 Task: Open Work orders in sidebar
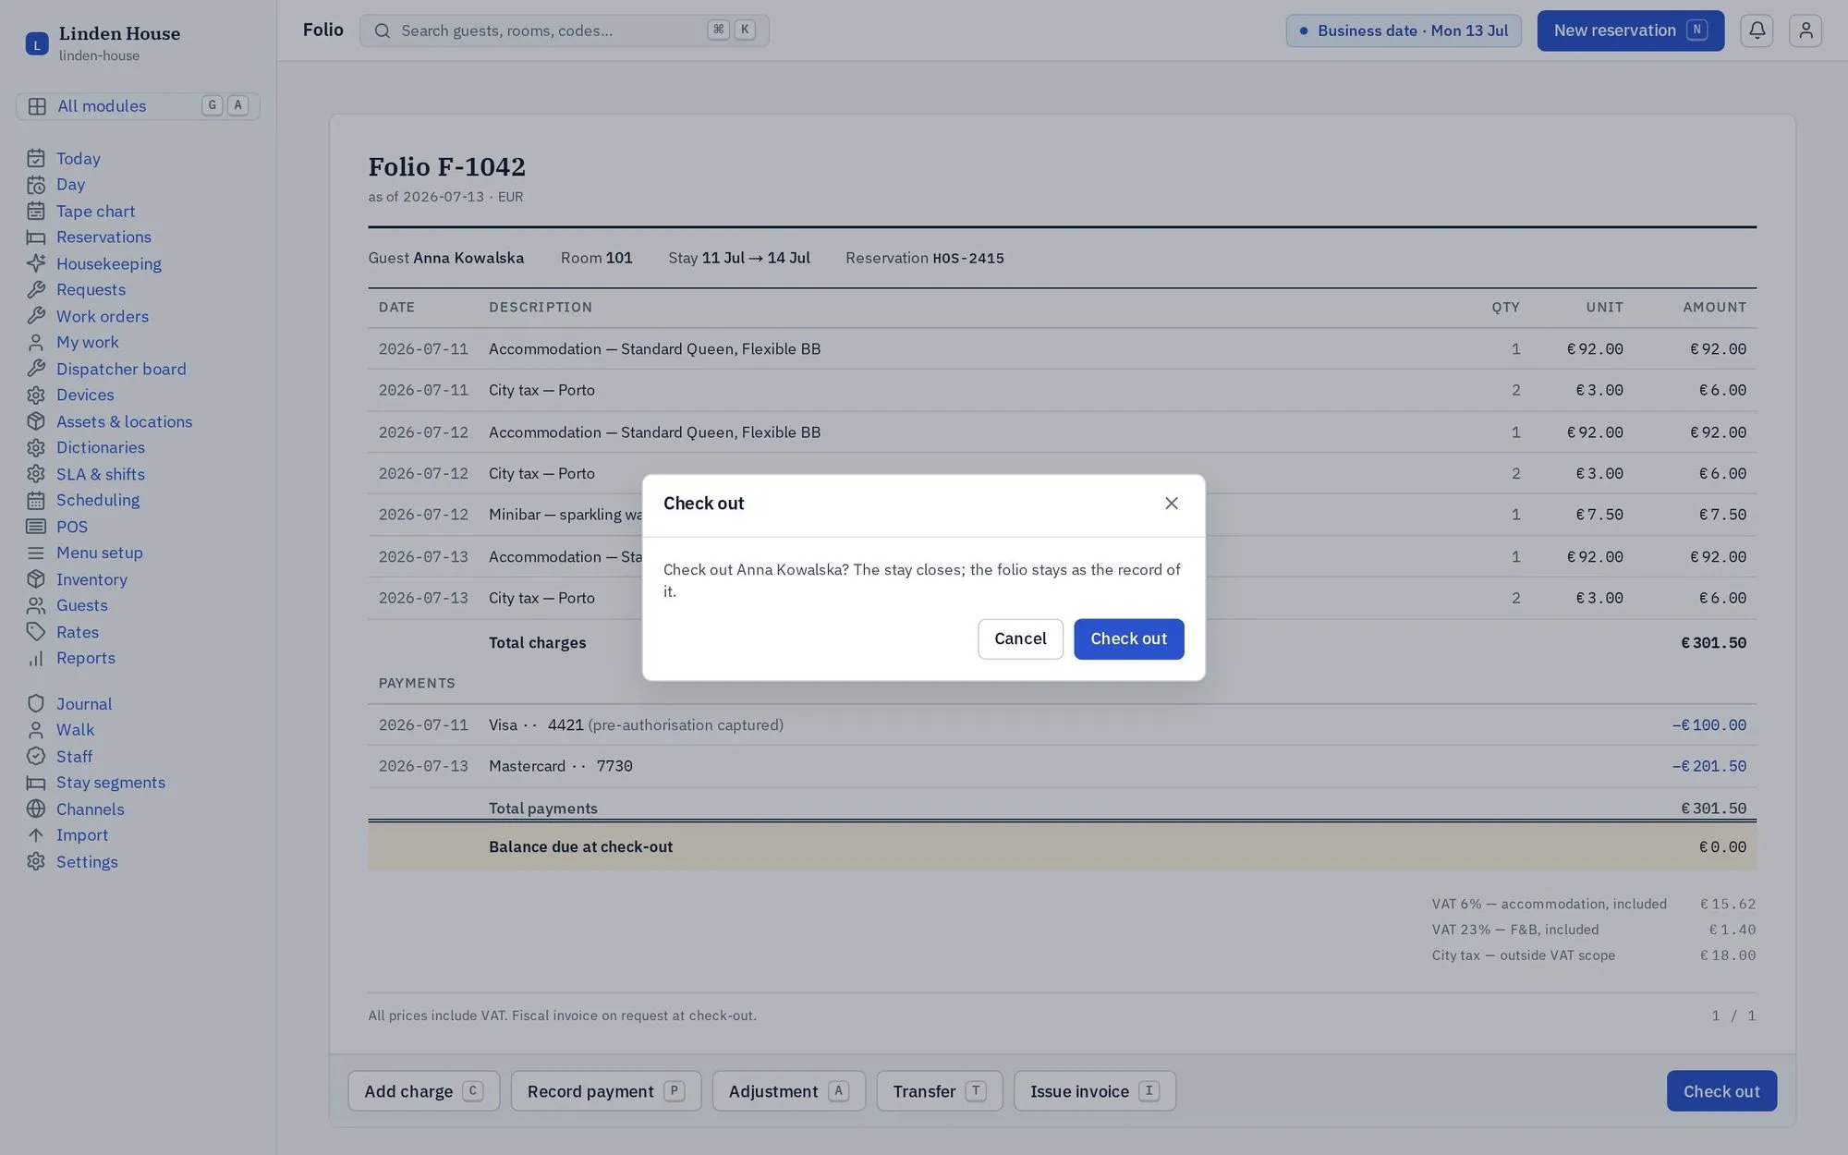(103, 316)
